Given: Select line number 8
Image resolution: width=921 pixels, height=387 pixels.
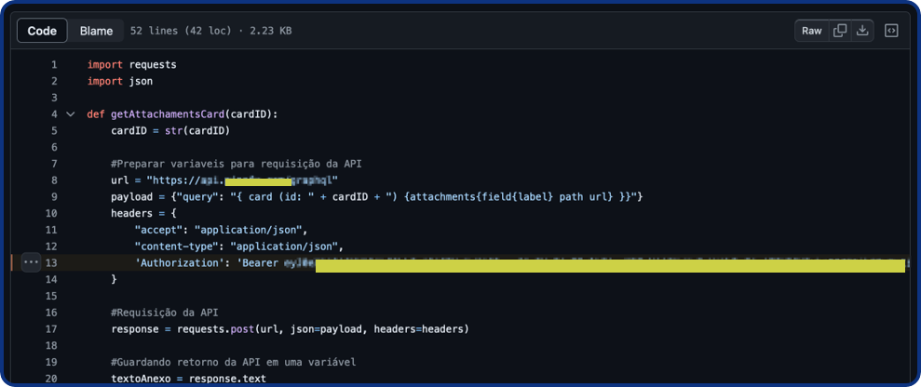Looking at the screenshot, I should (54, 180).
